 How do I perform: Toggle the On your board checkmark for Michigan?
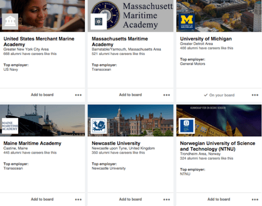219,95
